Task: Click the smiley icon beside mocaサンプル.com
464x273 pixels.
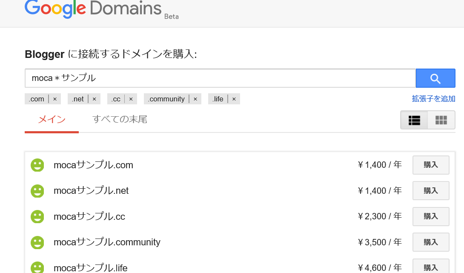Action: point(37,165)
